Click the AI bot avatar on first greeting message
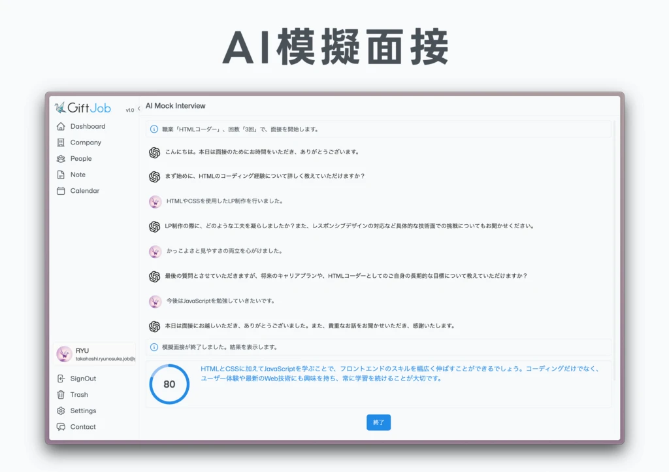The image size is (669, 472). [x=155, y=153]
